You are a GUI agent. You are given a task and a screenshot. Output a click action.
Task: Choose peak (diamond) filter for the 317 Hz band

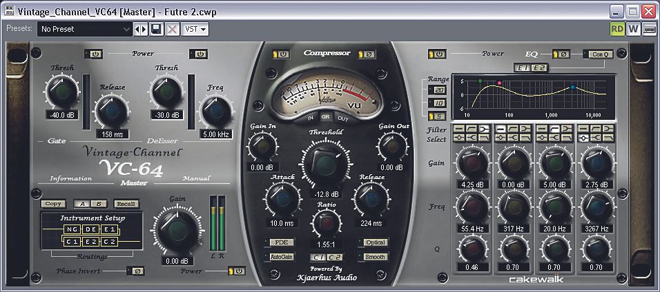click(x=501, y=138)
